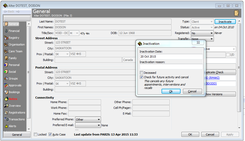Click the Alter window title icon
The width and height of the screenshot is (245, 141).
5,5
